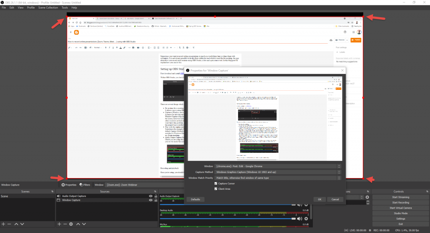This screenshot has width=430, height=233.
Task: Open Settings from the Controls panel
Action: tap(400, 219)
